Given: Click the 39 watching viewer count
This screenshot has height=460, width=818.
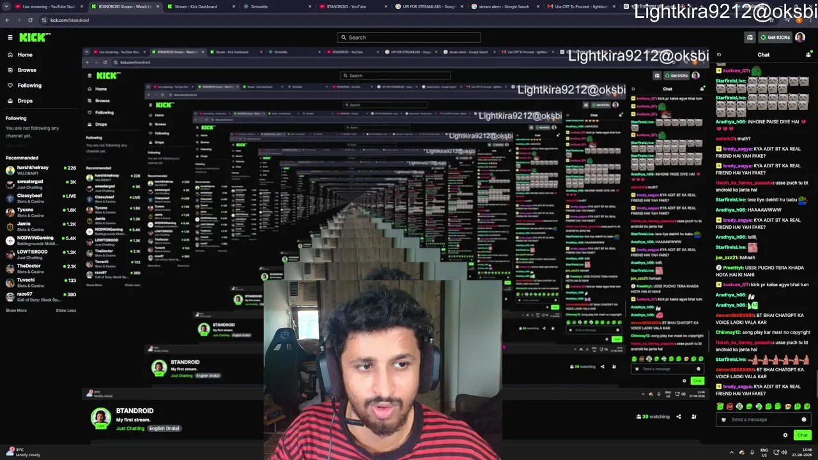Looking at the screenshot, I should click(x=653, y=417).
